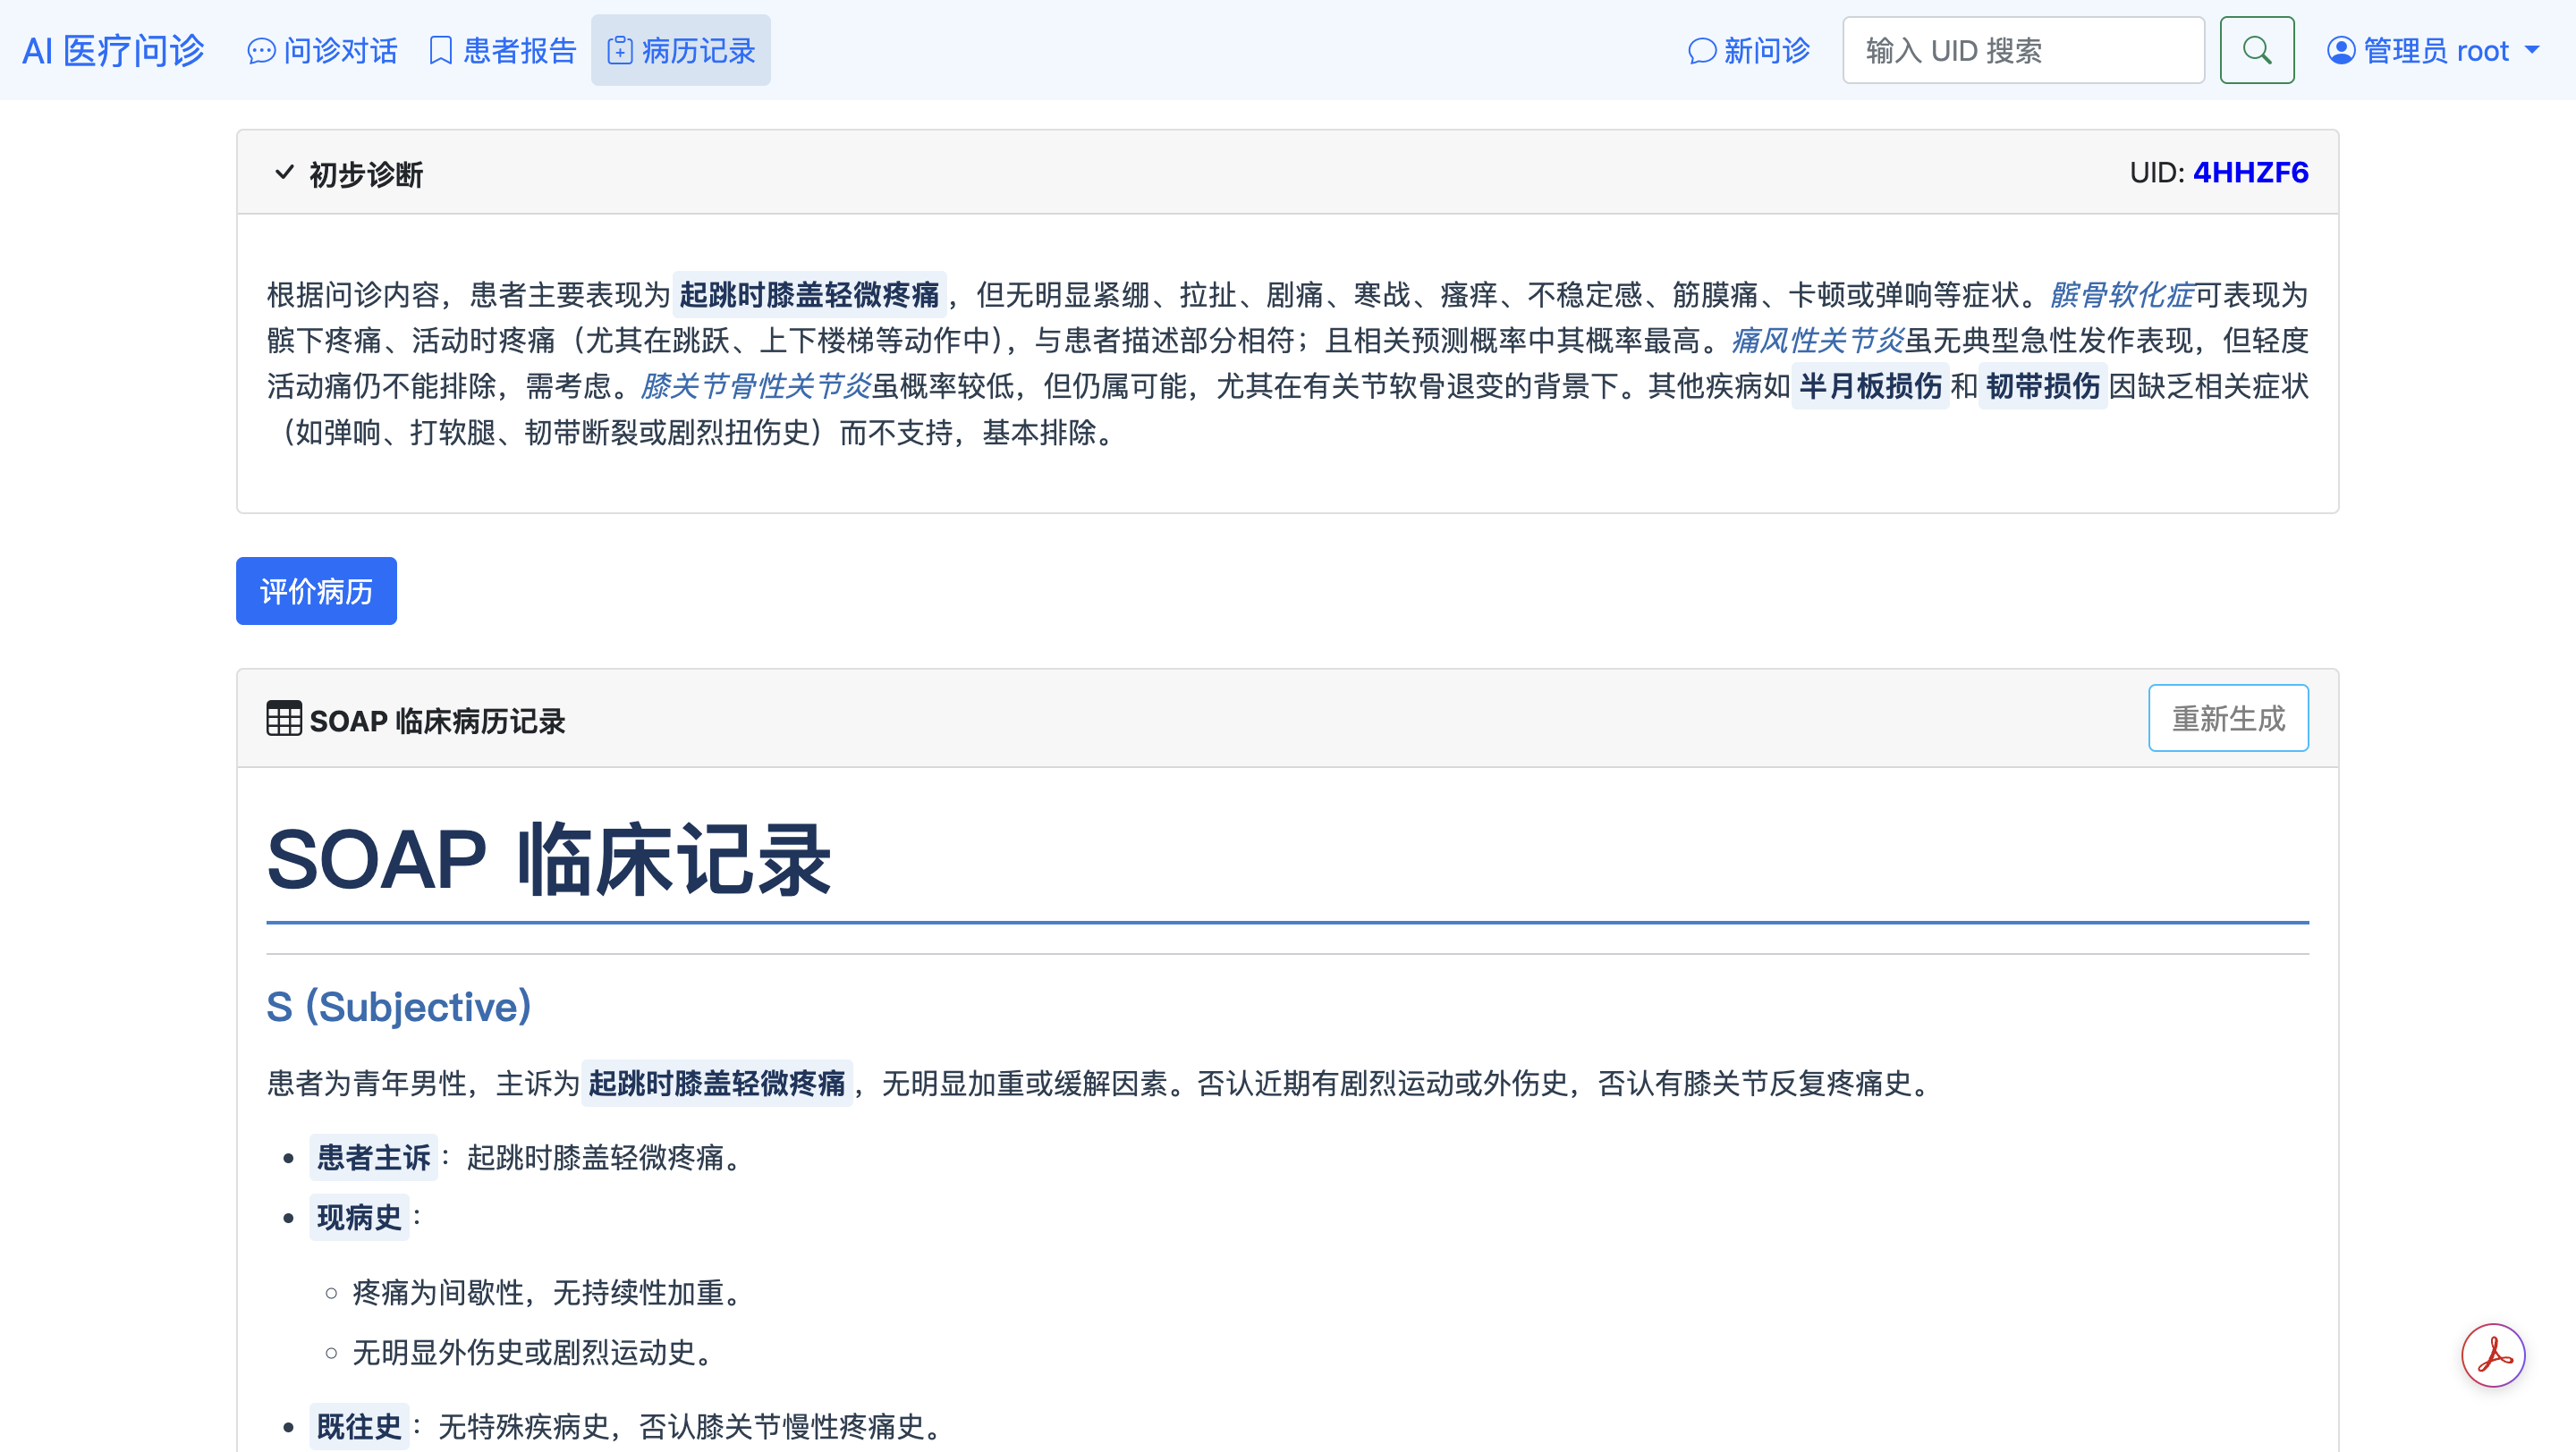Click into the 输入 UID 搜索 field
This screenshot has height=1452, width=2576.
2022,50
